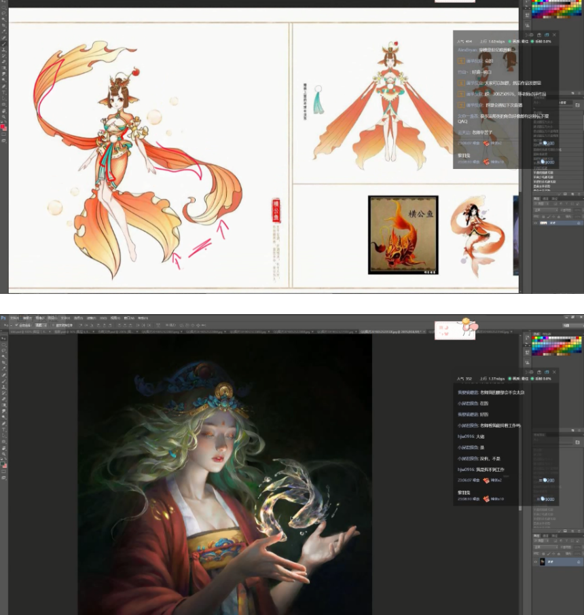
Task: Click pop-out icon on lower chat overlay
Action: click(x=547, y=372)
